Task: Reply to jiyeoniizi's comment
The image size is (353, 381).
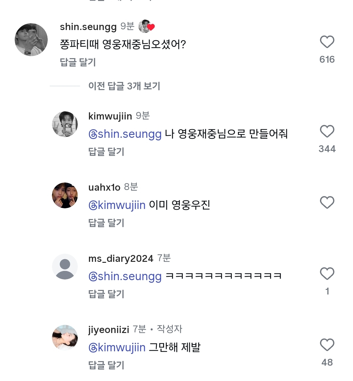Action: 106,365
